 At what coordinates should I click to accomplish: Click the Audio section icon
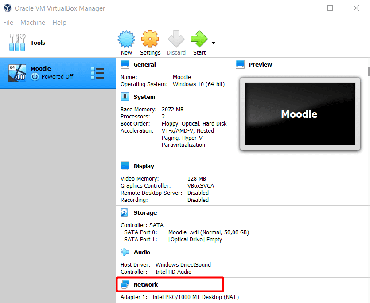coord(125,252)
